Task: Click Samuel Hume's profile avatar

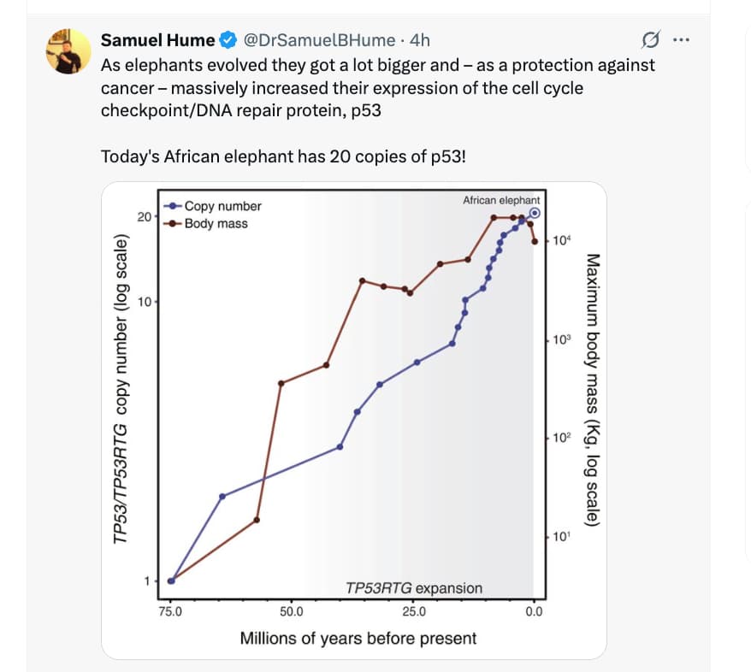Action: (x=68, y=50)
